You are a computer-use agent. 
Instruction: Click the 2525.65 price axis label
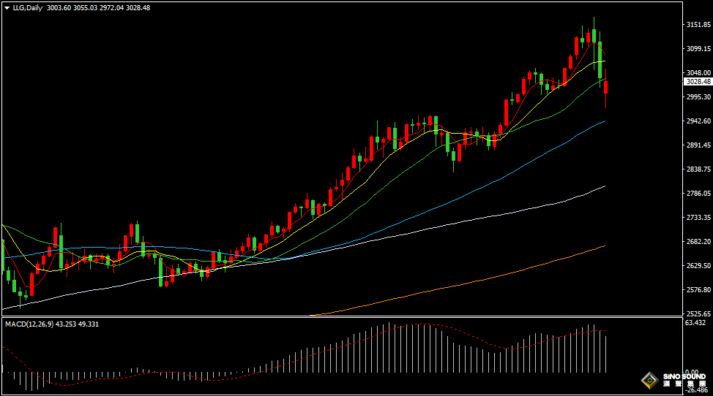tap(698, 313)
